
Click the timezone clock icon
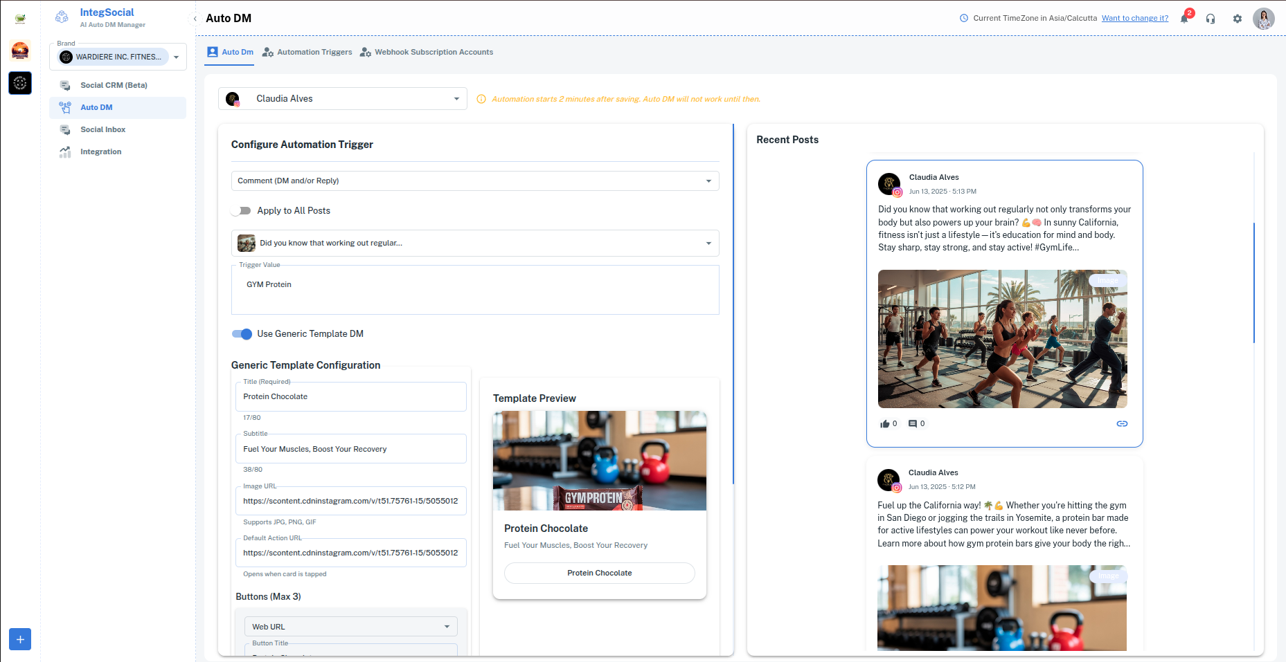(x=964, y=18)
